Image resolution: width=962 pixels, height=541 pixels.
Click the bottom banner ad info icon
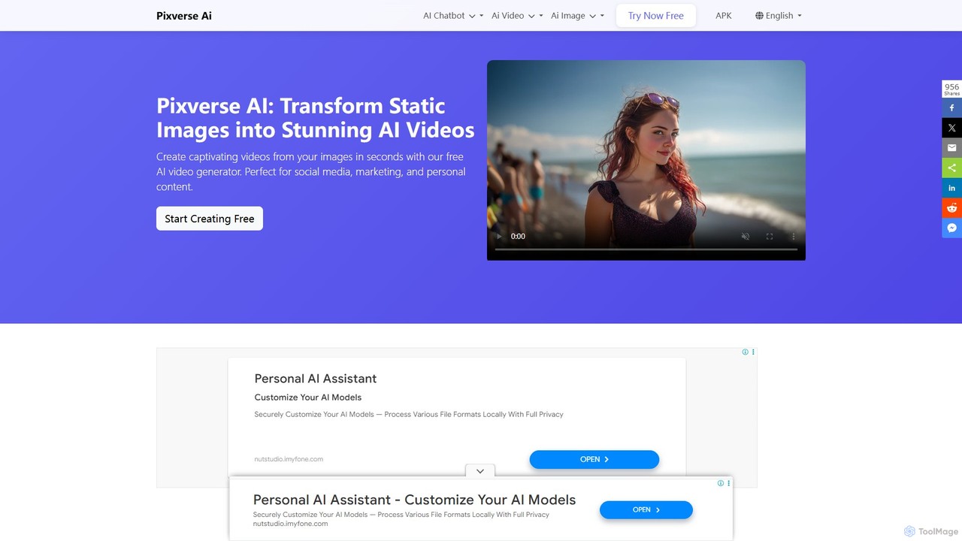tap(721, 483)
